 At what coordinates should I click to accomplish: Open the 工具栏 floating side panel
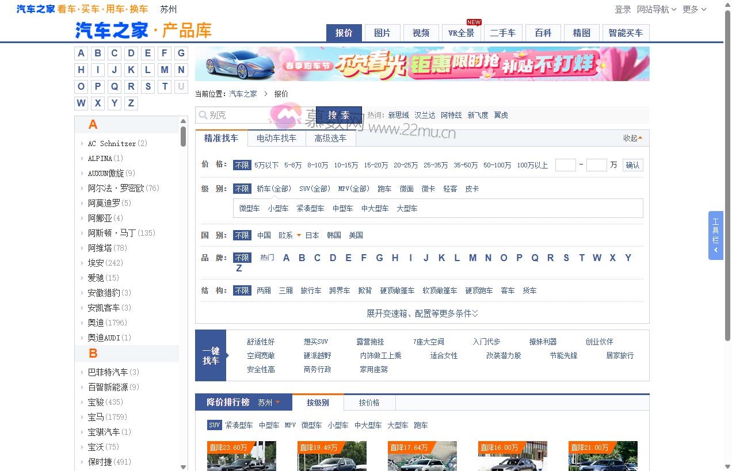(x=715, y=236)
